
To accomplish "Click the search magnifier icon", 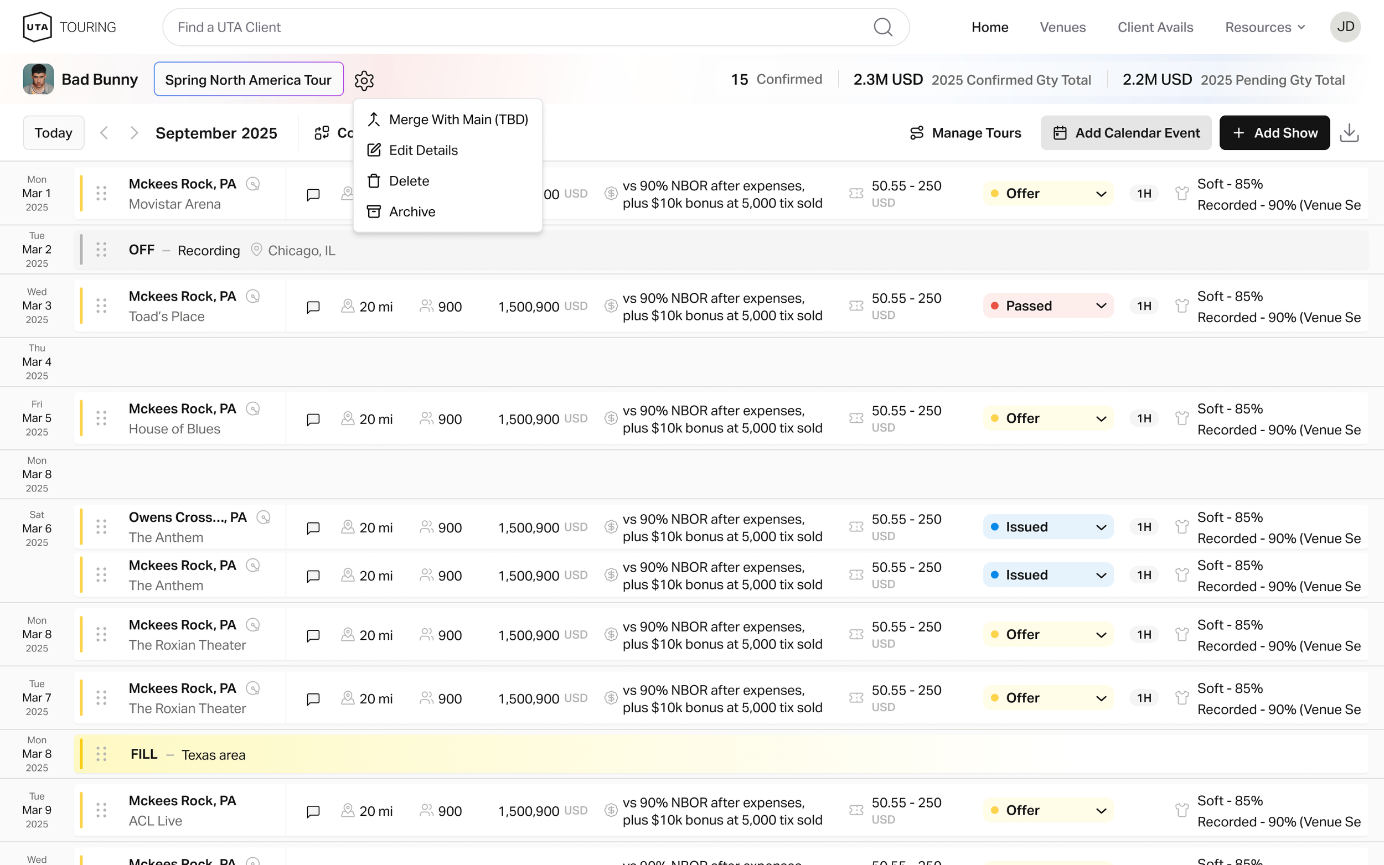I will click(883, 27).
